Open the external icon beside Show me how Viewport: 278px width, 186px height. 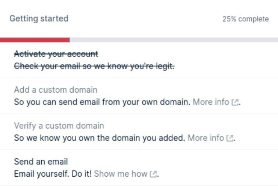point(153,174)
